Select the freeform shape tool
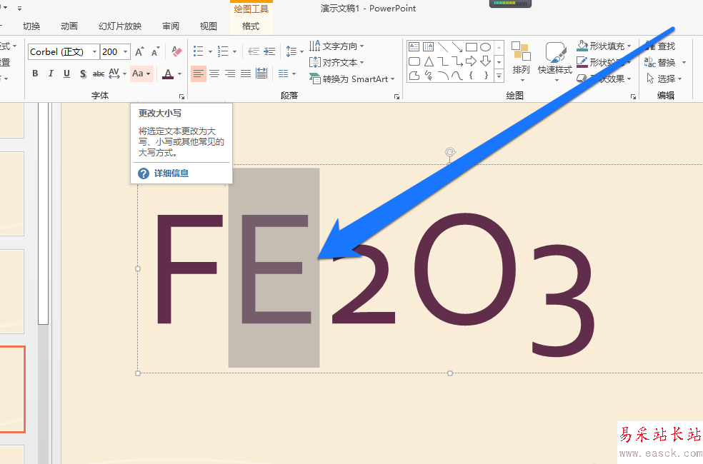 (x=414, y=76)
